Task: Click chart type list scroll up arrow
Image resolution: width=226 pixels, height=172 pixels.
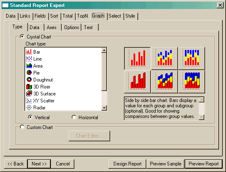Action: point(104,50)
